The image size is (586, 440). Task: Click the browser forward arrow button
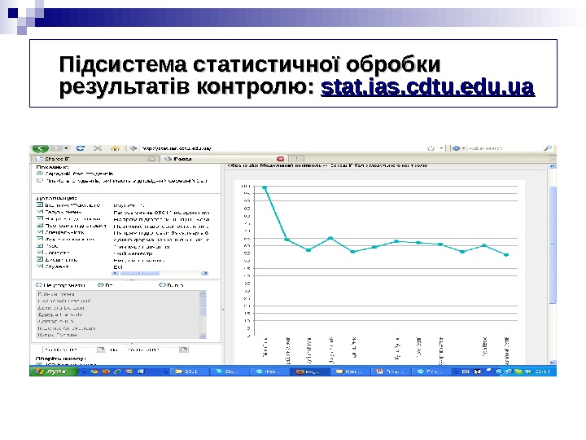pyautogui.click(x=56, y=148)
